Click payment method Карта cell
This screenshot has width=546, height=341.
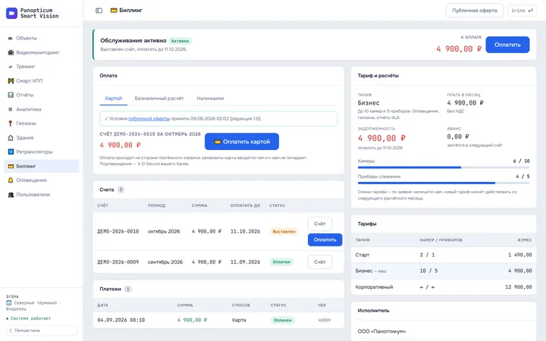point(239,320)
